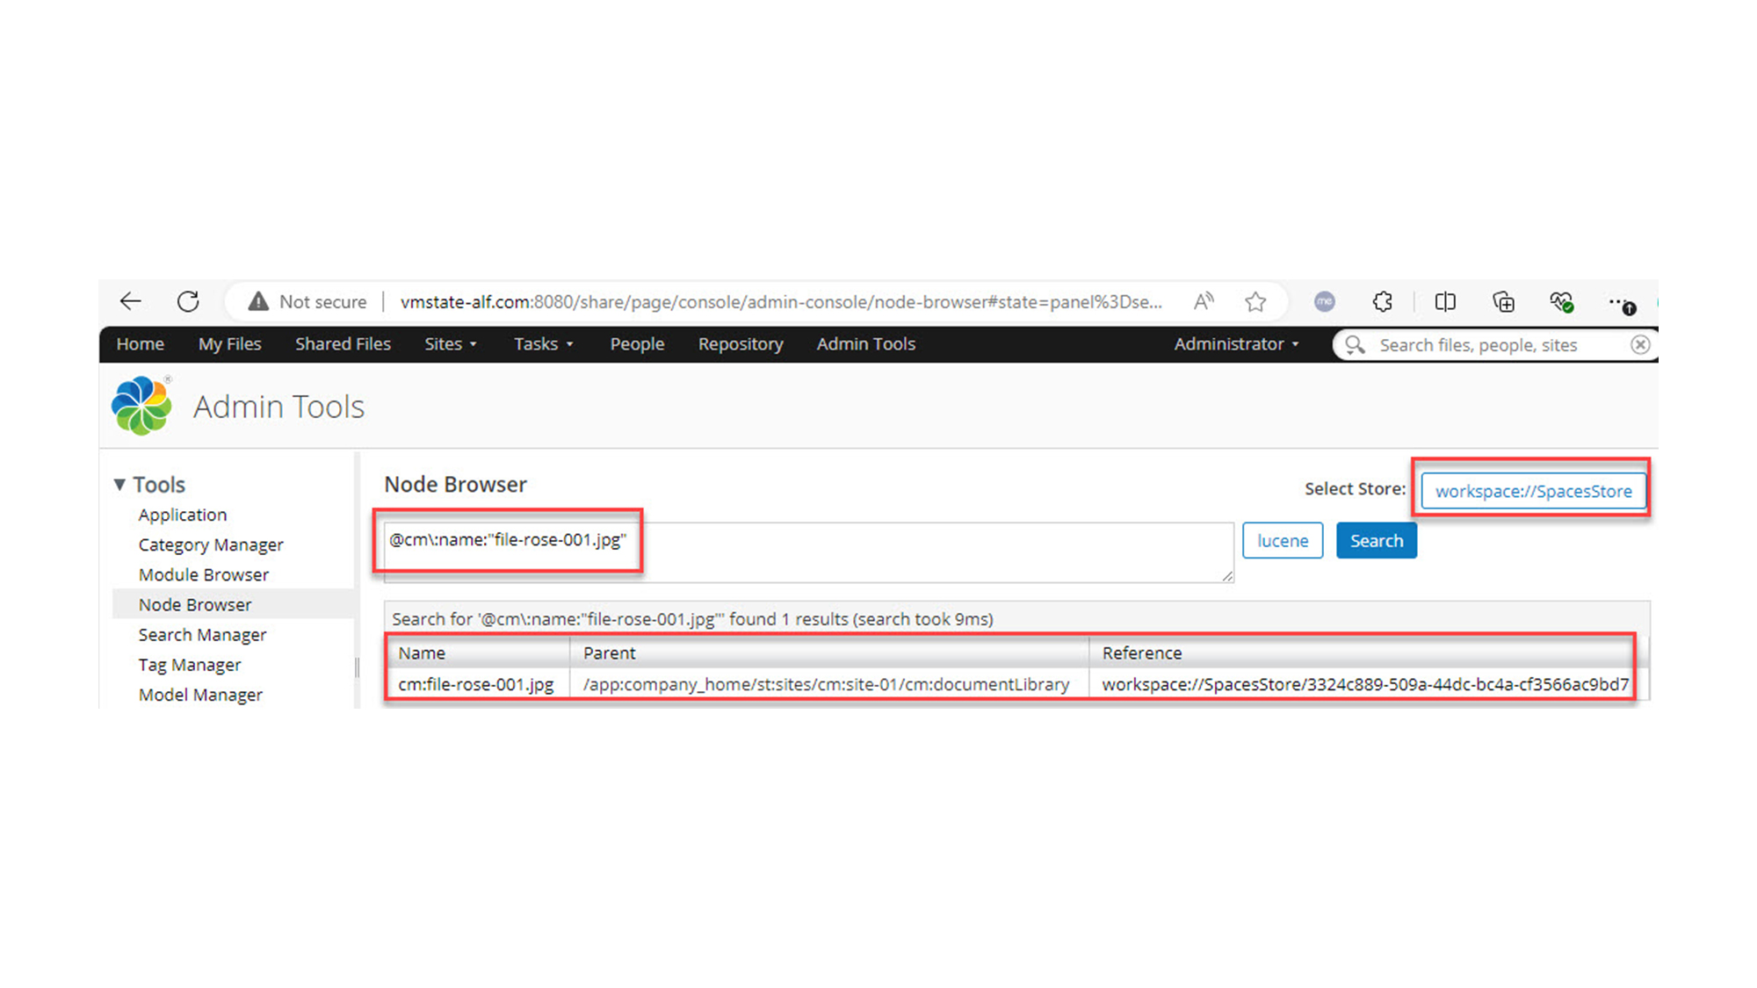Collapse the Tools section triangle
The width and height of the screenshot is (1757, 988).
[x=120, y=484]
